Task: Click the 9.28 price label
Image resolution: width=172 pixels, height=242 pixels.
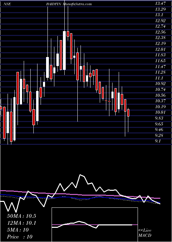Action: point(160,136)
